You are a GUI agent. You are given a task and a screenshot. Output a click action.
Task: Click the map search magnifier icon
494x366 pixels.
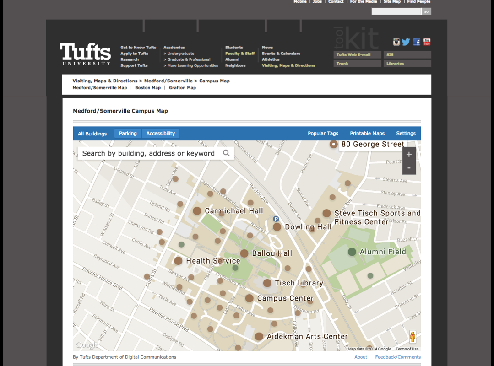click(226, 153)
